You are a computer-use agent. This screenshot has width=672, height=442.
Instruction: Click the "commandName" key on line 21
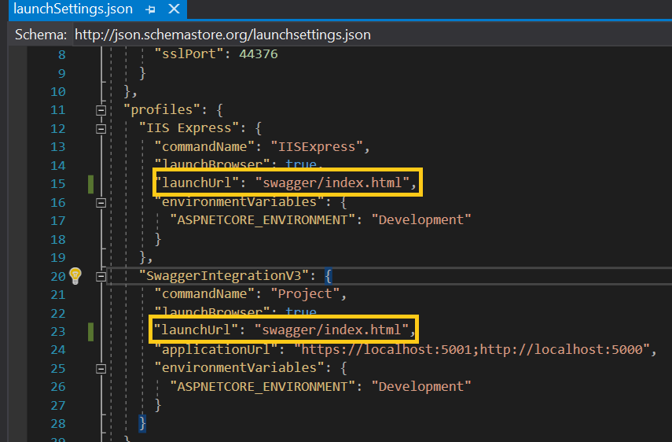click(204, 293)
